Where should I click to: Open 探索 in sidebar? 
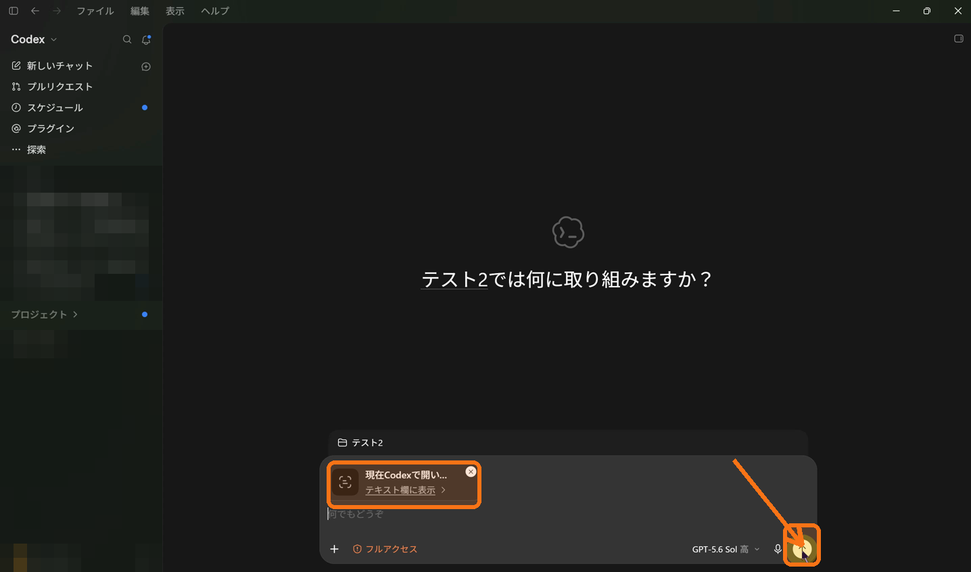37,149
